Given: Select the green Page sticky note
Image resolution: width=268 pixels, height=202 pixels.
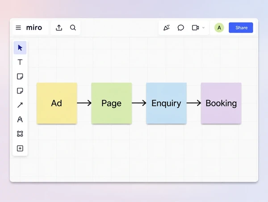Looking at the screenshot, I should point(112,103).
